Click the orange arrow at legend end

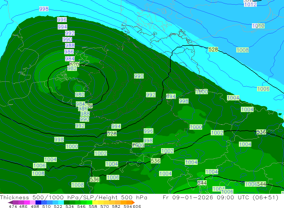point(133,202)
